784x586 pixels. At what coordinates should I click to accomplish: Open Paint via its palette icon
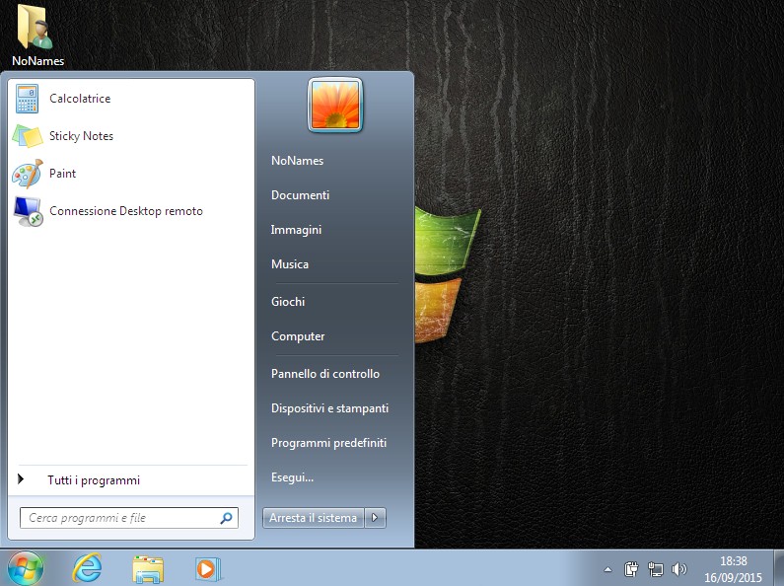click(x=27, y=174)
